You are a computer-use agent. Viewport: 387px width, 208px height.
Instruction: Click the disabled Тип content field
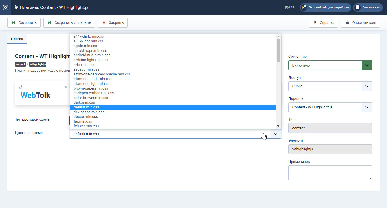[x=330, y=128]
